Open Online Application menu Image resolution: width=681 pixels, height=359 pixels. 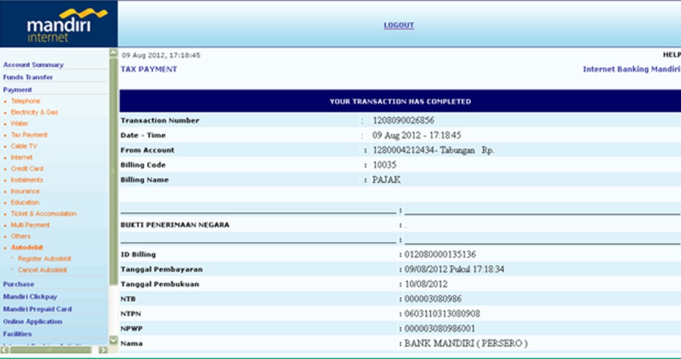[32, 322]
